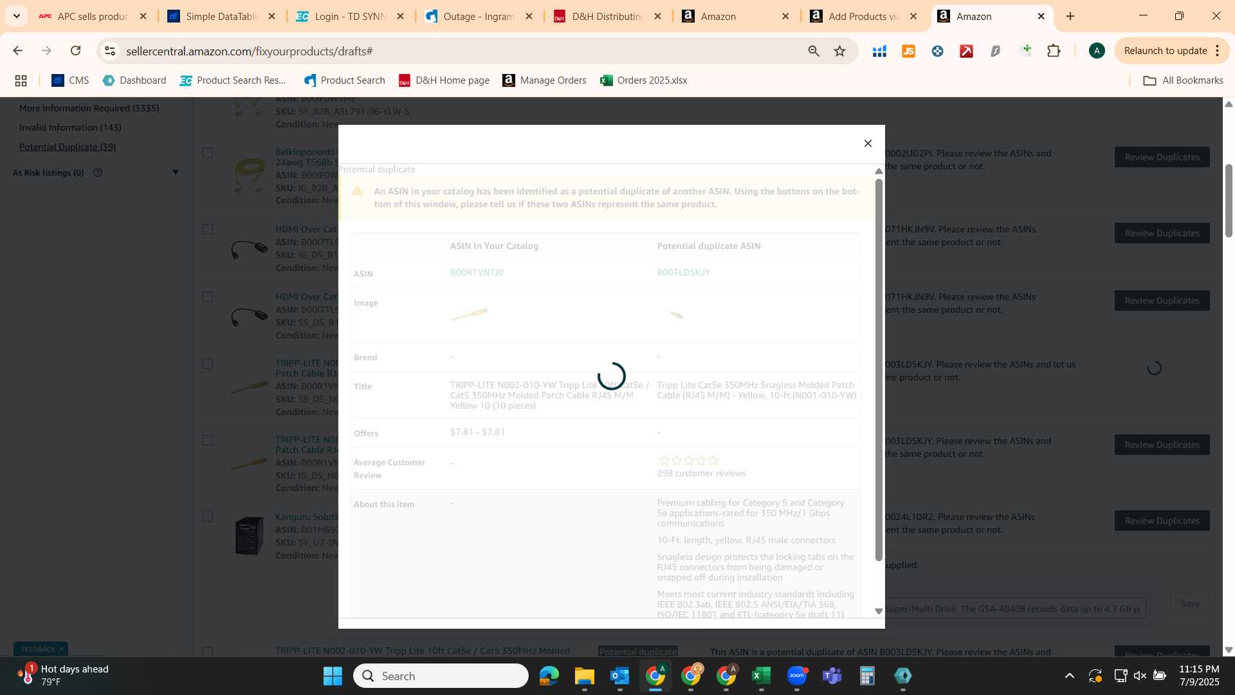Viewport: 1235px width, 695px height.
Task: Show hidden system tray icons
Action: pyautogui.click(x=1069, y=676)
